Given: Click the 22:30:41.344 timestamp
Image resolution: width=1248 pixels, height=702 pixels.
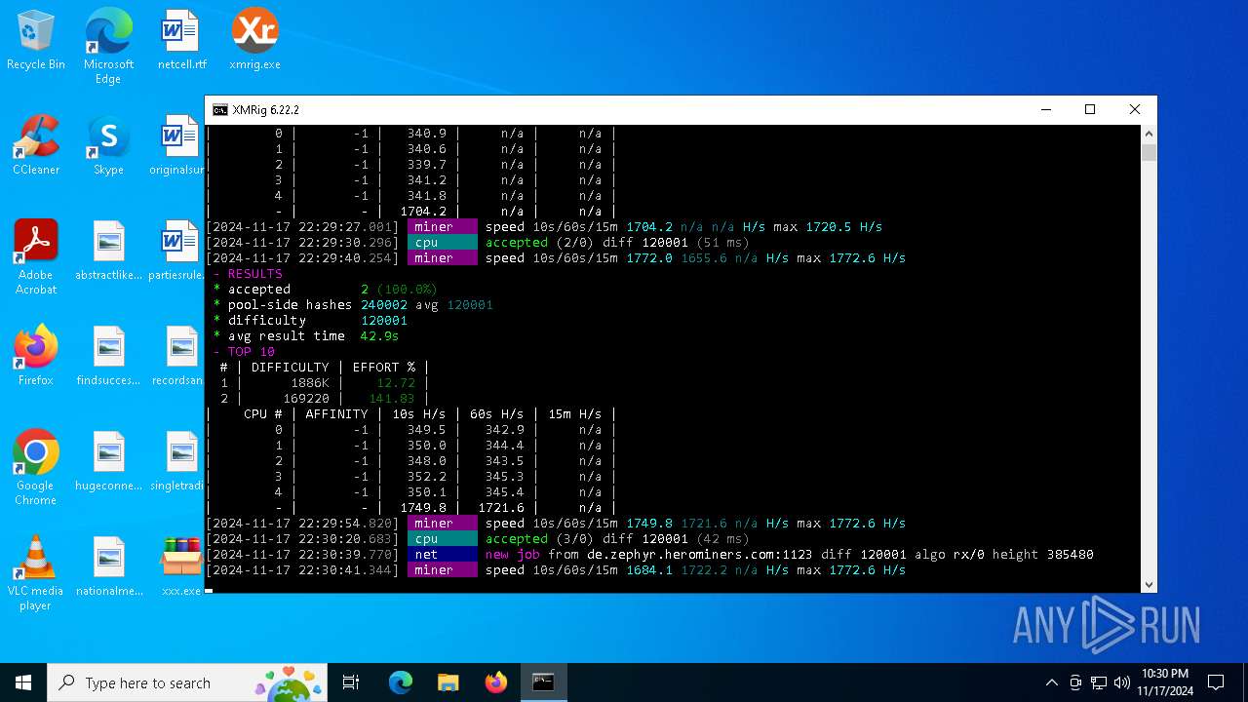Looking at the screenshot, I should click(x=301, y=570).
